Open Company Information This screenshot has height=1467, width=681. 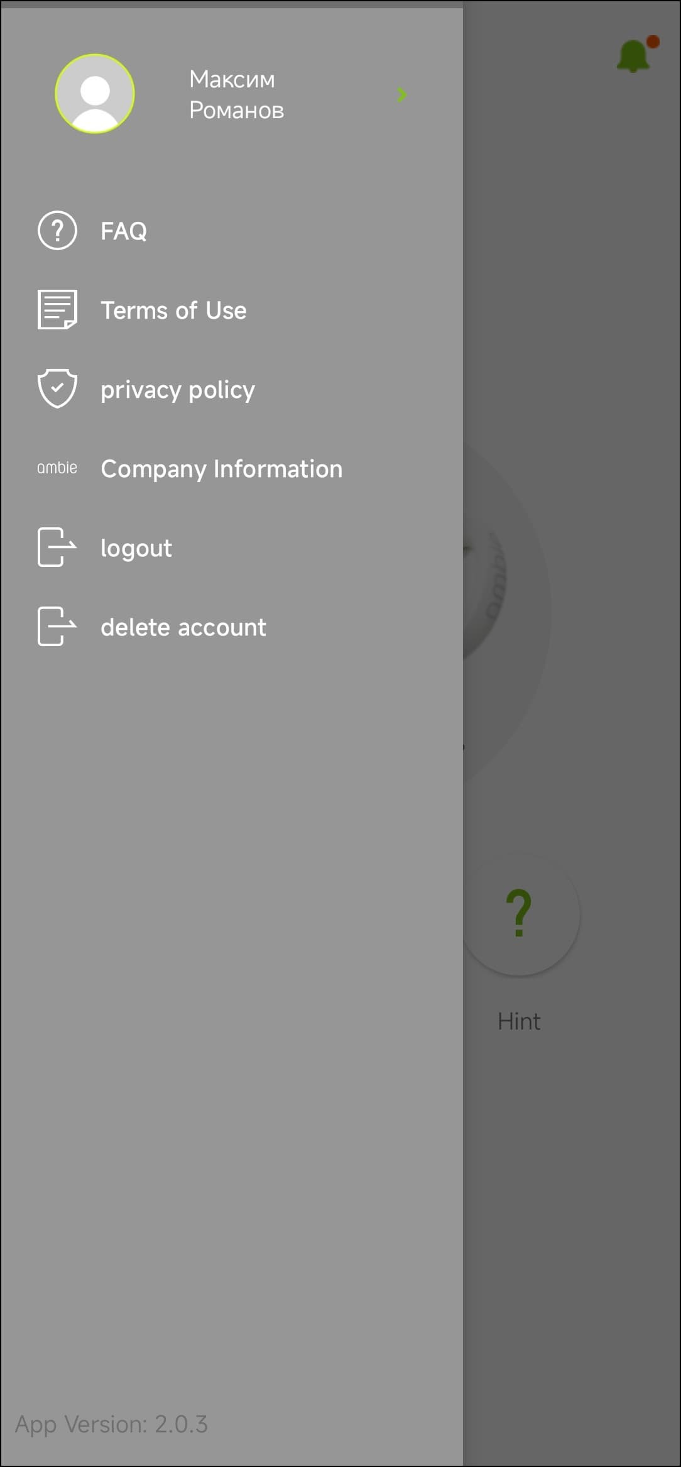pyautogui.click(x=222, y=469)
